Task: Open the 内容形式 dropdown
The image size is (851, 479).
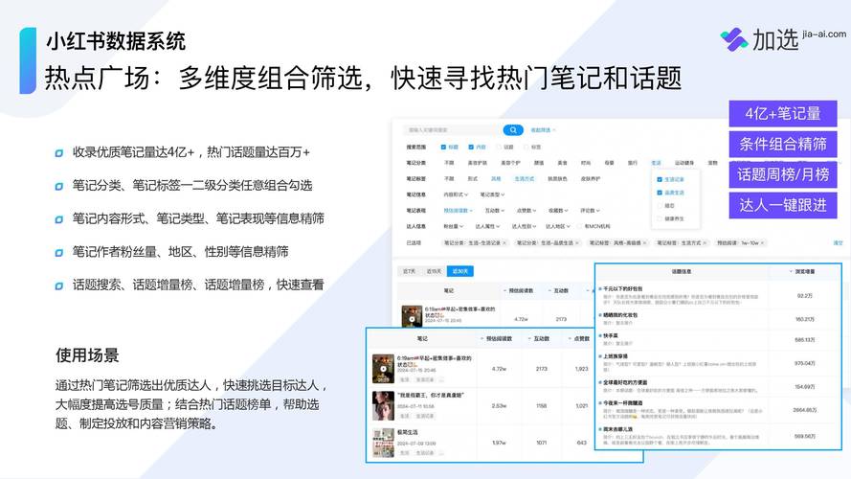Action: coord(456,194)
